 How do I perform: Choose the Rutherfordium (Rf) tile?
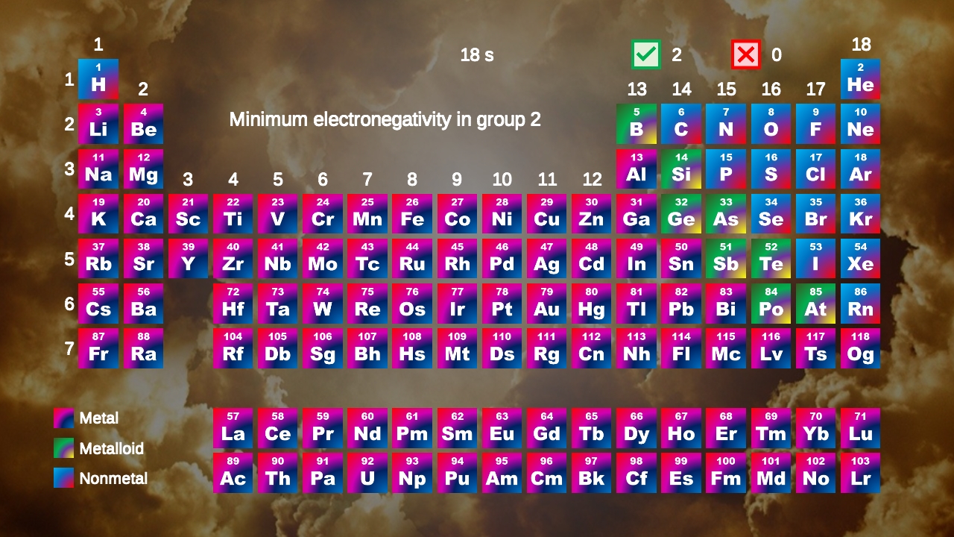click(x=233, y=348)
